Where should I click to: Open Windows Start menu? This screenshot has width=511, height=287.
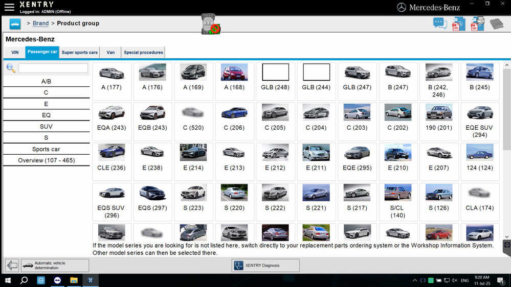pos(8,280)
